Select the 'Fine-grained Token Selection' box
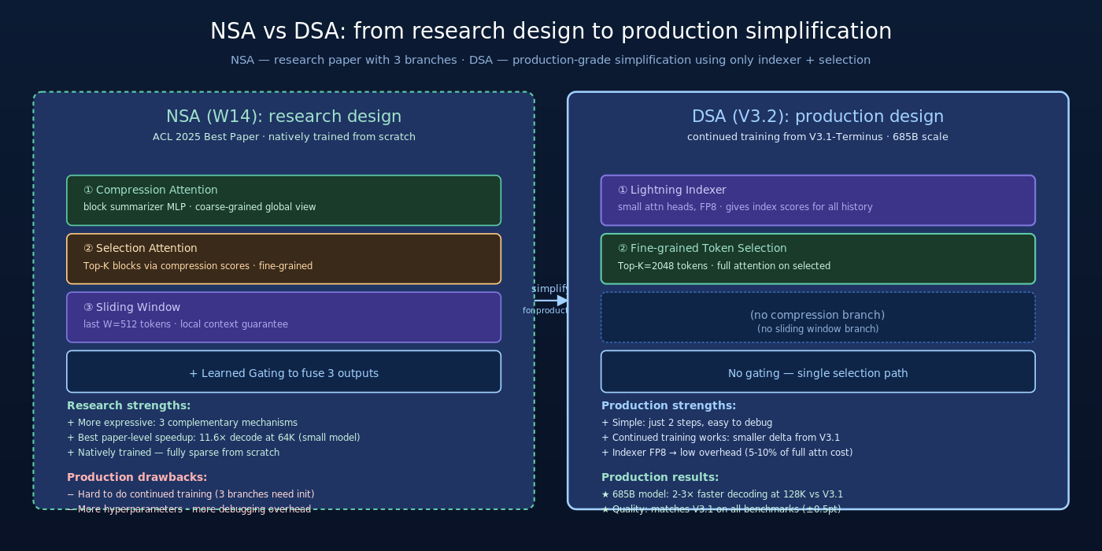The image size is (1102, 551). click(x=818, y=259)
